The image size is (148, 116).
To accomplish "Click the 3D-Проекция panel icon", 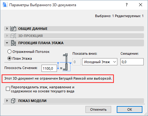I will click(13, 36).
